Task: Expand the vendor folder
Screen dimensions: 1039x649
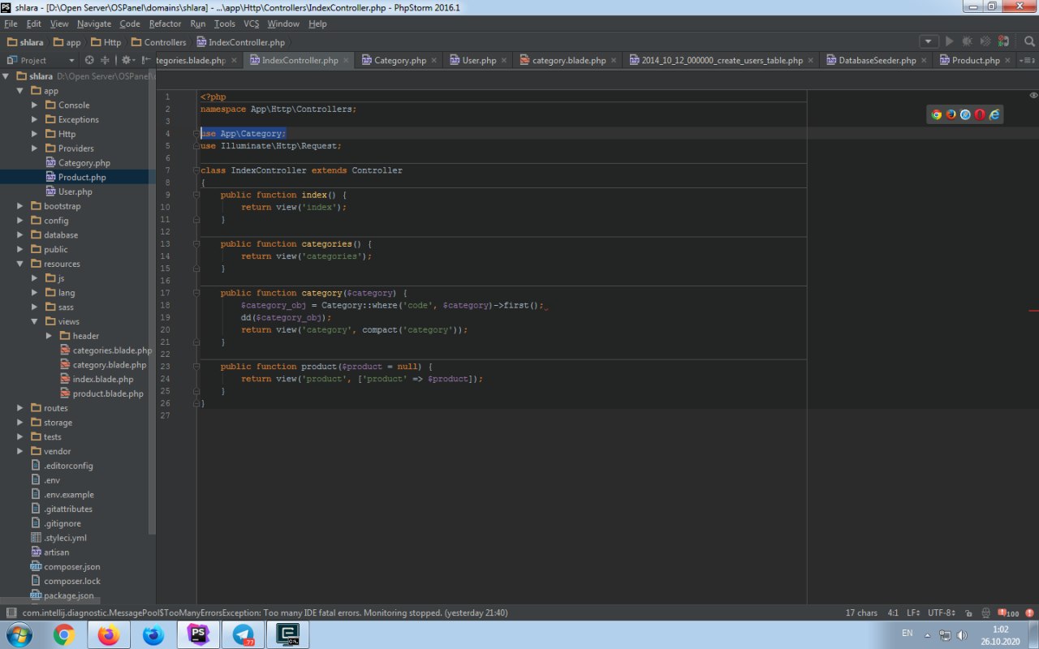Action: pyautogui.click(x=20, y=451)
